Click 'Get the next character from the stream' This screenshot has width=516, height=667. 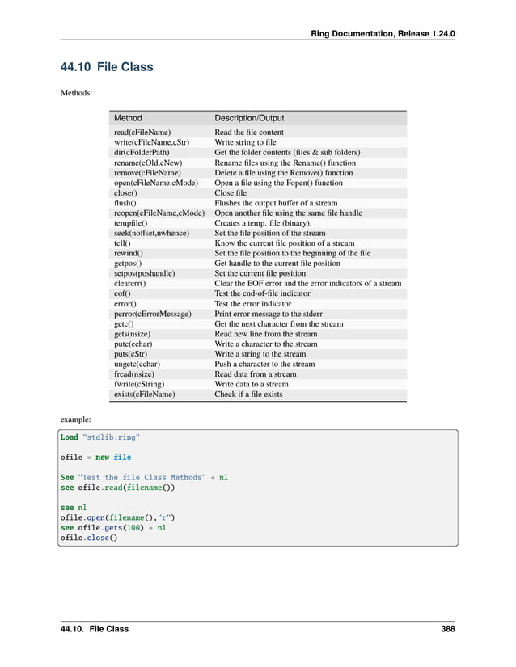279,323
